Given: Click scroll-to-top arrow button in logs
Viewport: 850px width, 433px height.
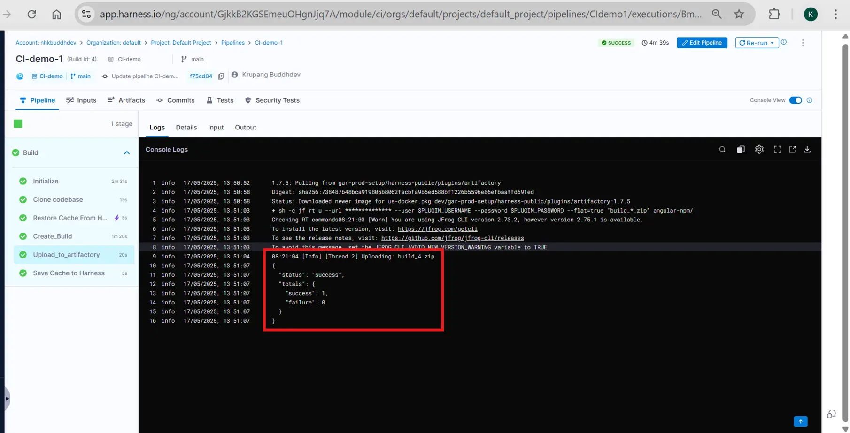Looking at the screenshot, I should pyautogui.click(x=801, y=421).
